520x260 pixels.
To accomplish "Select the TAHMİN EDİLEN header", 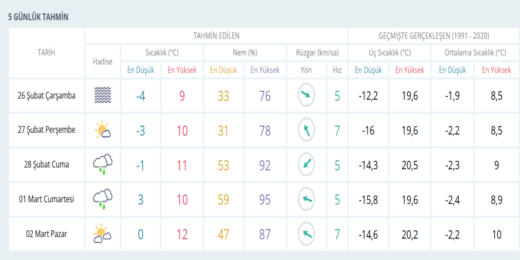I will click(x=216, y=36).
